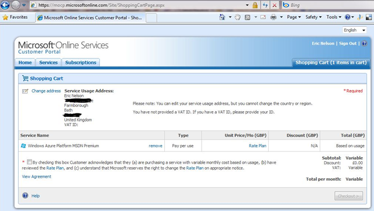Click the browser Back arrow button
This screenshot has height=211, width=374.
[x=5, y=5]
